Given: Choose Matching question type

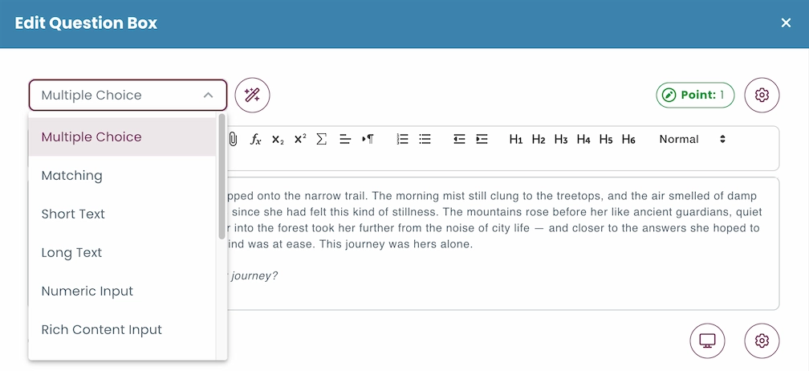Looking at the screenshot, I should (x=122, y=175).
